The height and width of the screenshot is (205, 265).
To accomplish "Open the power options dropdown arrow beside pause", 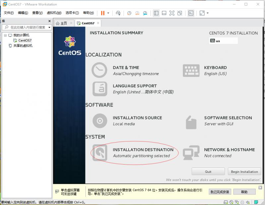I will pos(108,13).
